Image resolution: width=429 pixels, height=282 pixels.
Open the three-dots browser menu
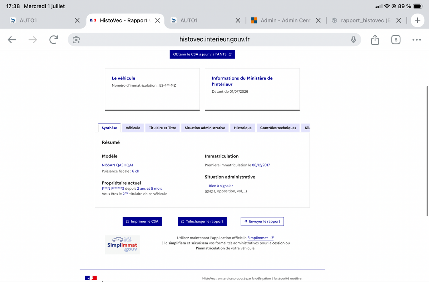[416, 40]
